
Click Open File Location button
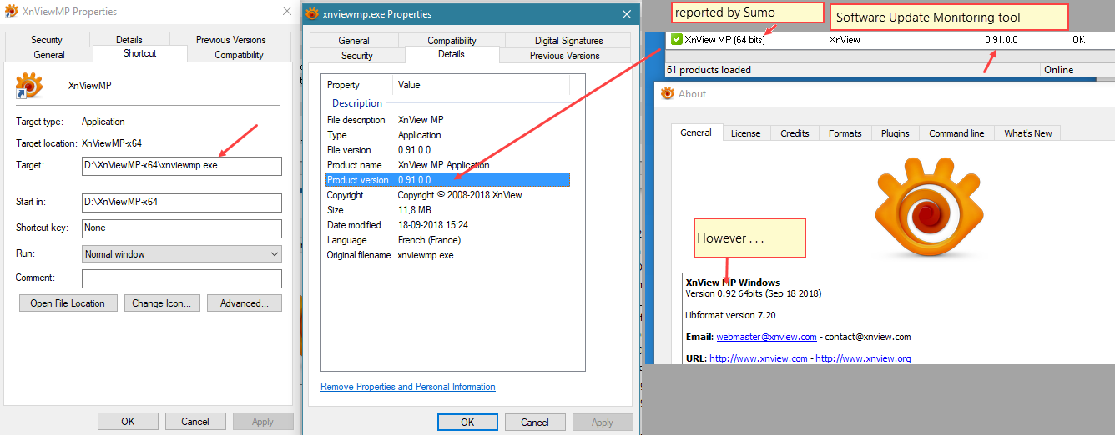coord(68,302)
